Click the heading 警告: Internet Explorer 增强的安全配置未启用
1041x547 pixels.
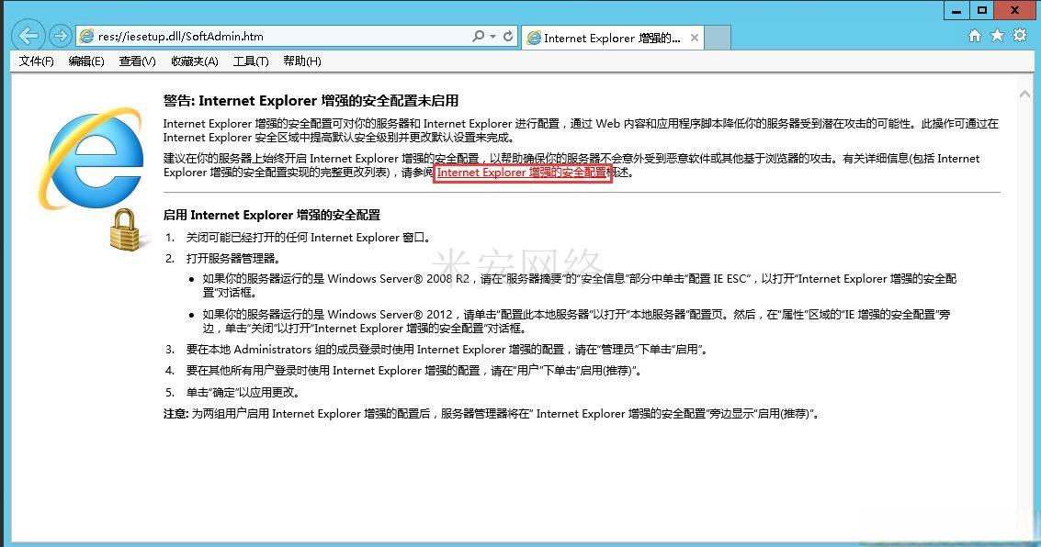(x=311, y=101)
